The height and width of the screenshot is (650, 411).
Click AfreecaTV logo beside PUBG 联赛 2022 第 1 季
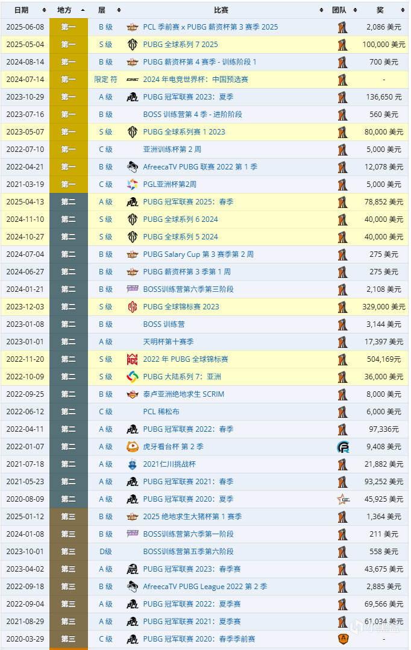point(132,166)
